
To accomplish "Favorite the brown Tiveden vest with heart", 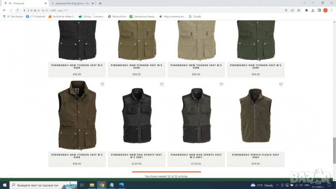I will coord(102,84).
